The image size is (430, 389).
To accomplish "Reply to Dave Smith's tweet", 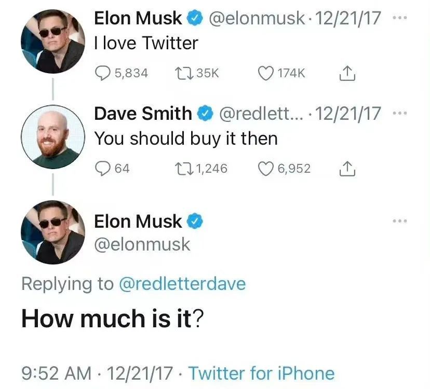I will pos(102,168).
